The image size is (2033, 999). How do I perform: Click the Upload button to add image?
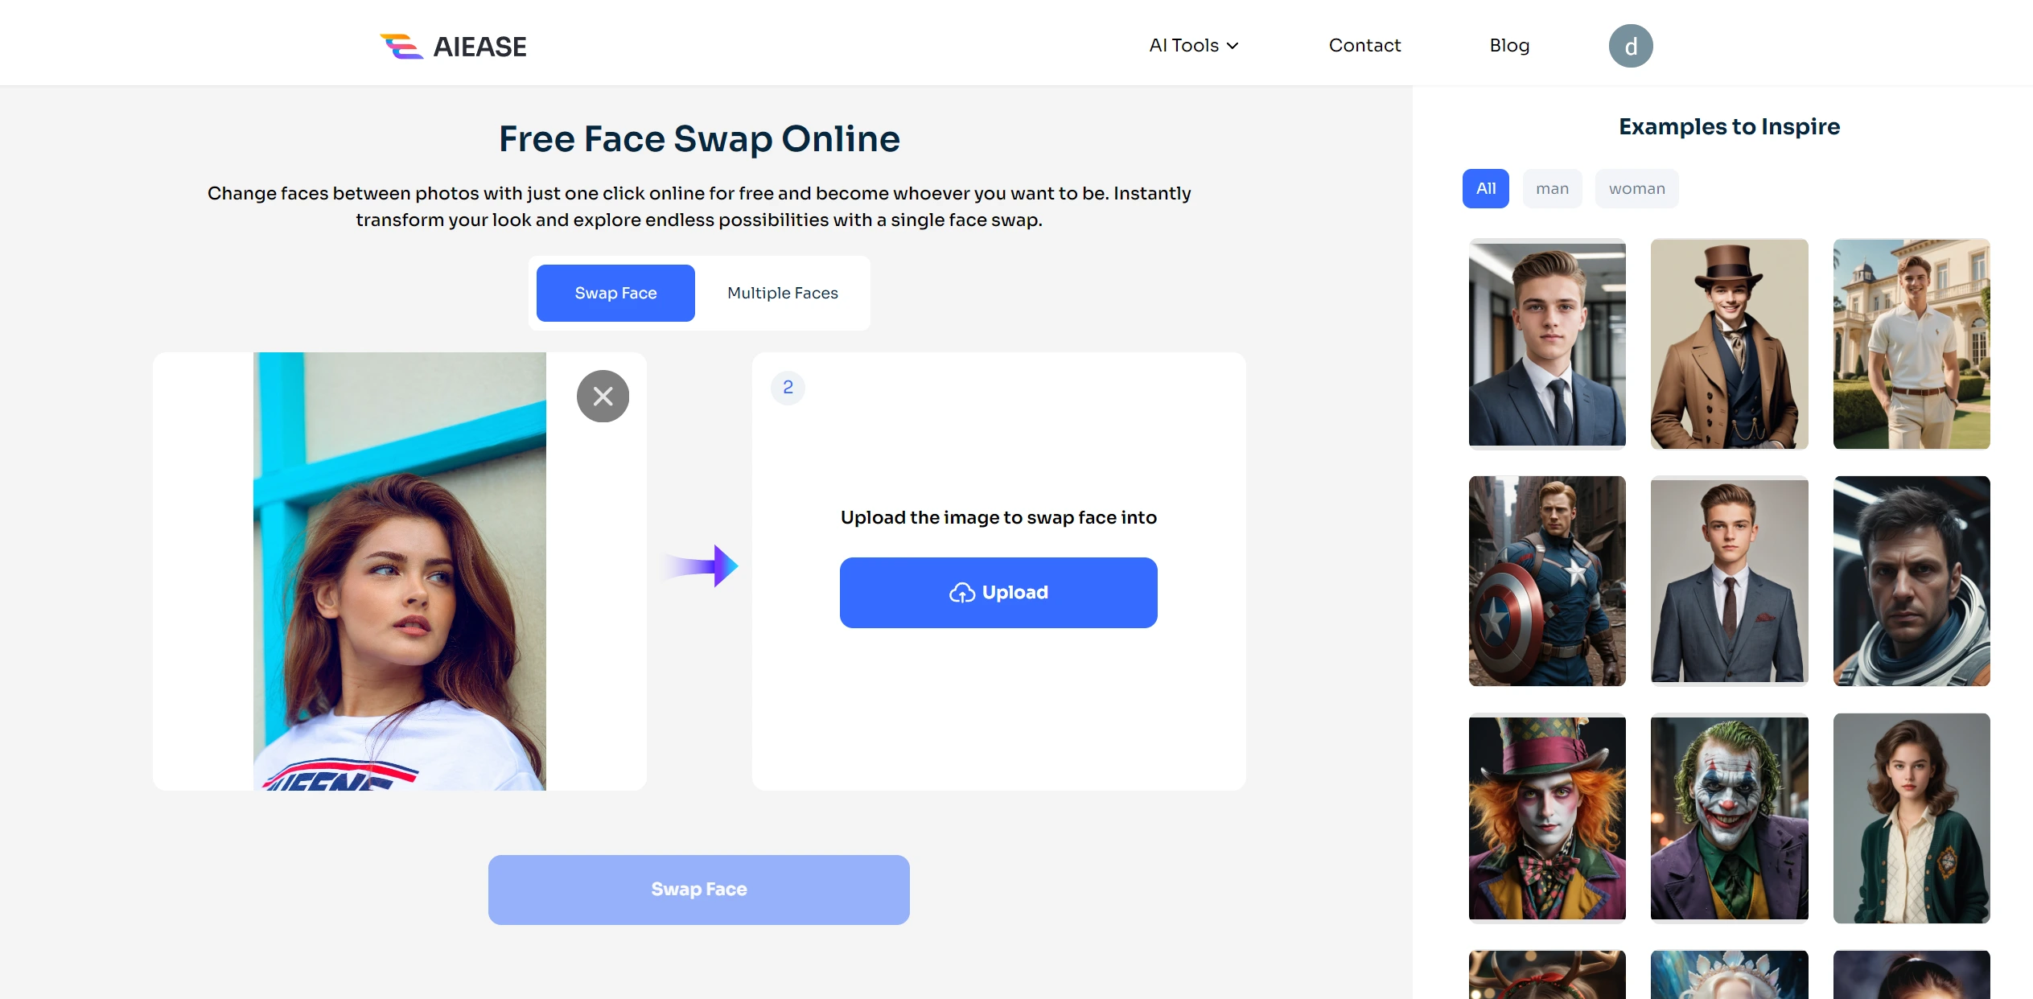tap(998, 592)
